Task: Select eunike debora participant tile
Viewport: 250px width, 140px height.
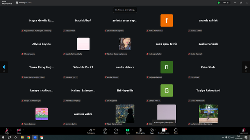Action: pos(125,67)
